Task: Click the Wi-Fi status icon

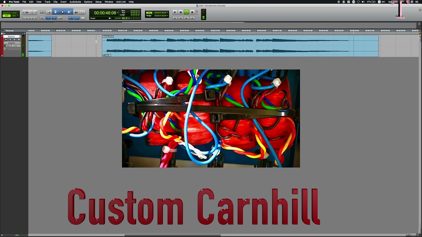Action: tap(358, 2)
